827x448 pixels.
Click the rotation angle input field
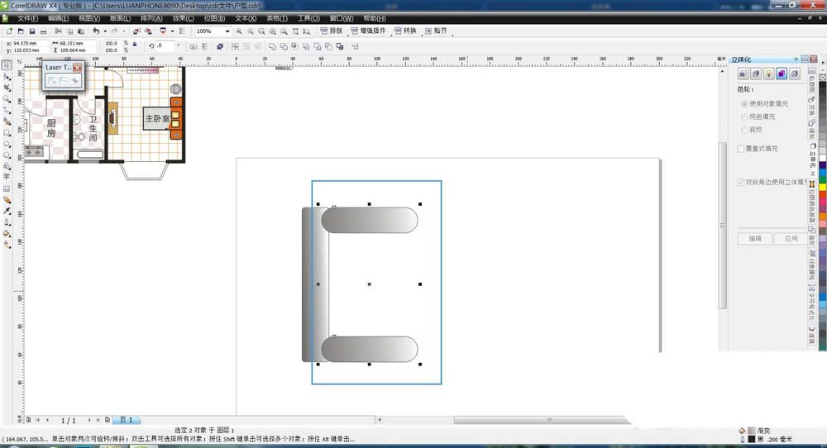coord(165,45)
